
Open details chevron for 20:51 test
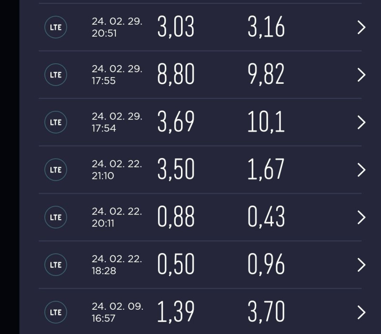coord(361,27)
